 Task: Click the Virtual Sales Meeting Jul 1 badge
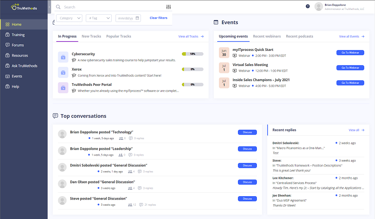point(224,68)
